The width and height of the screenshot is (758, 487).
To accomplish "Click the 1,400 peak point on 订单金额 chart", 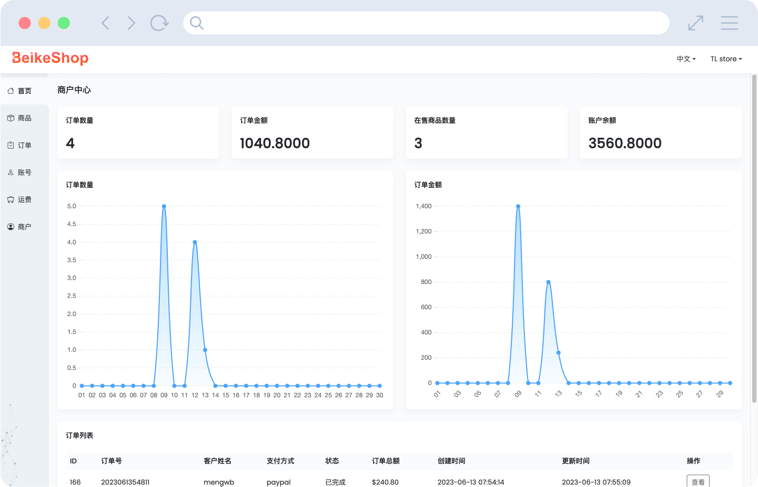I will coord(518,206).
